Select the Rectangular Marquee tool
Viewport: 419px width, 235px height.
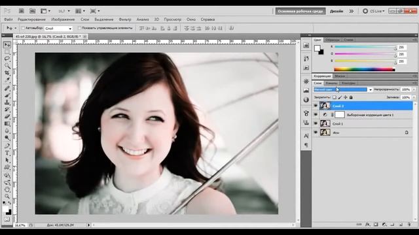click(7, 52)
